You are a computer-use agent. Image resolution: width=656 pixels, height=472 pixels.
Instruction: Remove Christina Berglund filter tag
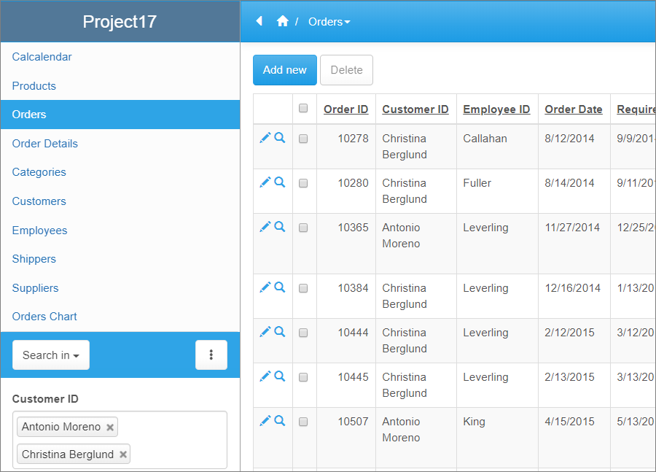(123, 454)
